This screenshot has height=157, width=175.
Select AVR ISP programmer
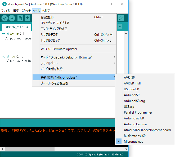[145, 77]
